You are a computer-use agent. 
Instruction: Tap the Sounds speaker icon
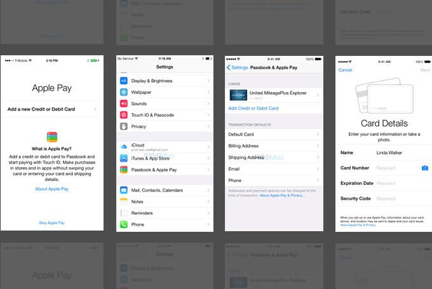point(124,104)
